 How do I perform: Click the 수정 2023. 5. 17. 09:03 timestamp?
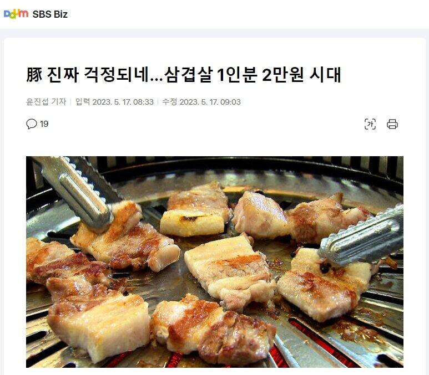[201, 102]
